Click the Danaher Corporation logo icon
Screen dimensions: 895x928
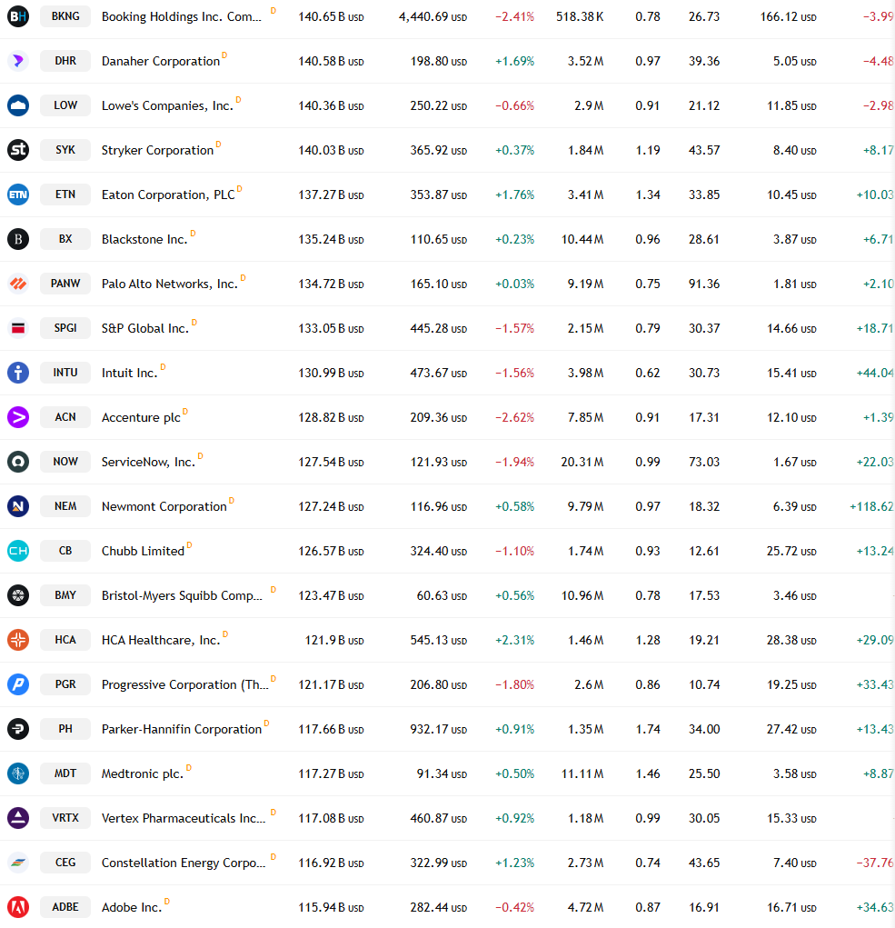point(18,61)
